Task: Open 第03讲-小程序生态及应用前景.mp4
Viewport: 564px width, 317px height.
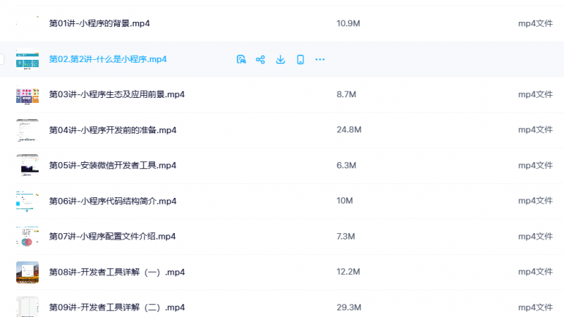Action: coord(117,94)
